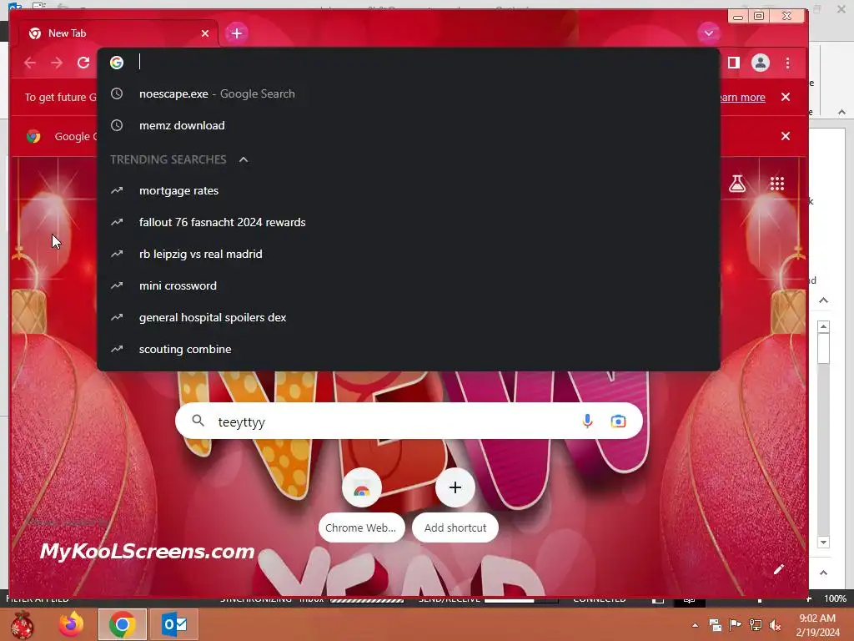Close the New Tab tab
Viewport: 854px width, 641px height.
pyautogui.click(x=205, y=33)
